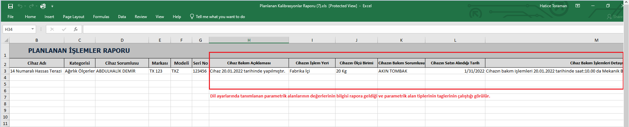Open the View tab
Viewport: 629px width, 127px height.
tap(160, 17)
